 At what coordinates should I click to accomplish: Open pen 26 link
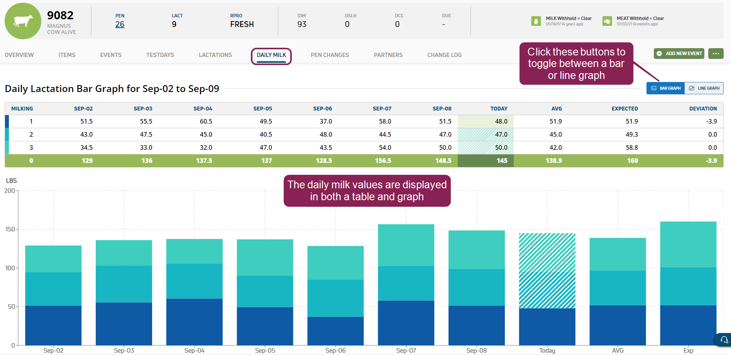[x=120, y=24]
